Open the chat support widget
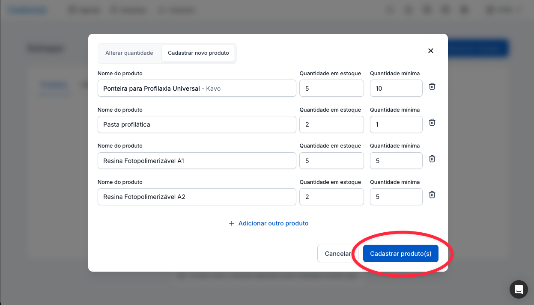This screenshot has height=305, width=534. pos(518,289)
